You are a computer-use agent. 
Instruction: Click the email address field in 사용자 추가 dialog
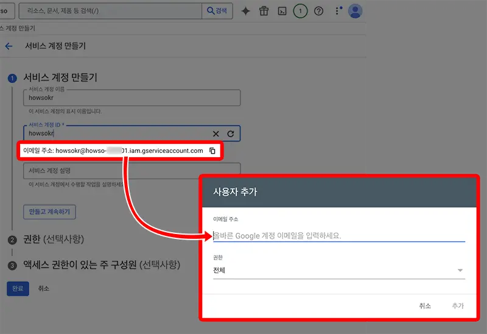coord(339,236)
